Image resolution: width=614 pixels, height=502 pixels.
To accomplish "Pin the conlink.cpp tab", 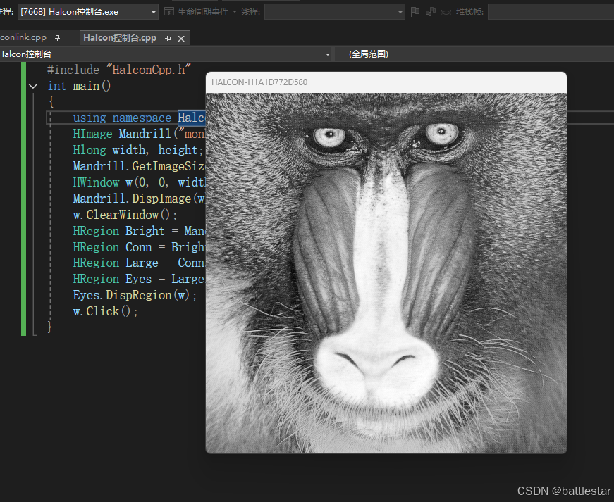I will [58, 38].
